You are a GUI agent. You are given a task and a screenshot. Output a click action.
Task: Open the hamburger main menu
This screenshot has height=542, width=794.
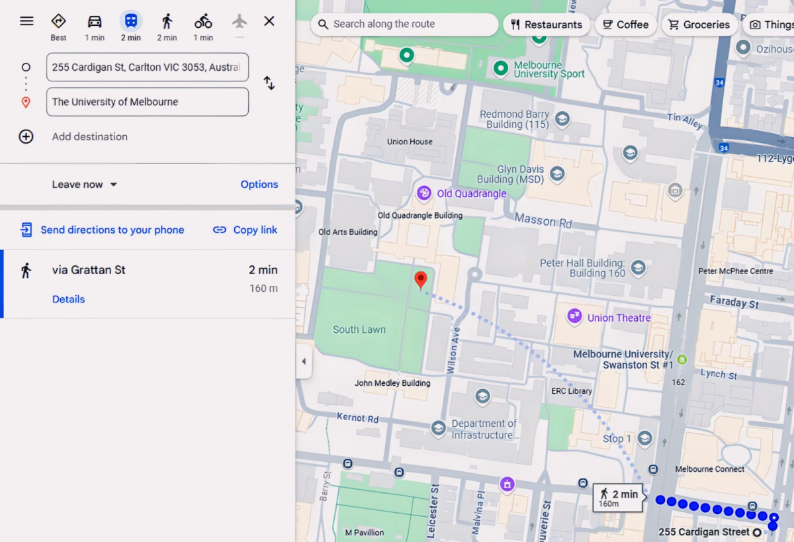pyautogui.click(x=26, y=21)
